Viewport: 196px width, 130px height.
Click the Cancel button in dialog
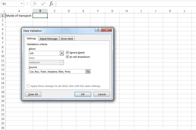pos(102,94)
